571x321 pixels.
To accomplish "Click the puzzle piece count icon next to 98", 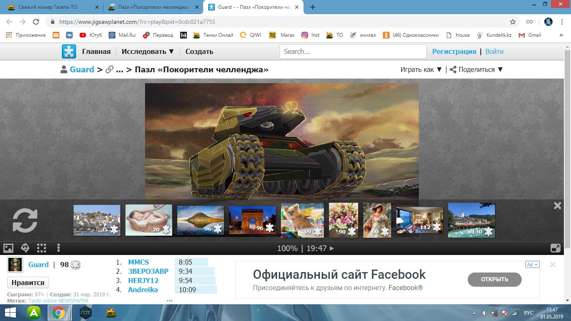I will click(75, 265).
